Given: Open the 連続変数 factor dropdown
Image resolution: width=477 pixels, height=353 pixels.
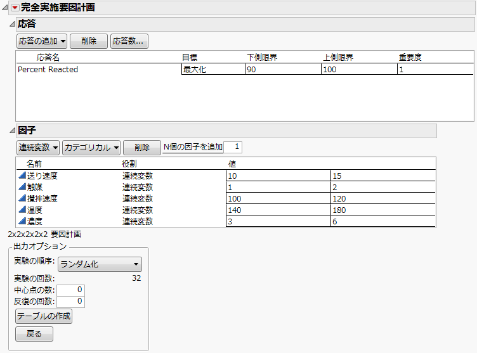Looking at the screenshot, I should tap(38, 148).
